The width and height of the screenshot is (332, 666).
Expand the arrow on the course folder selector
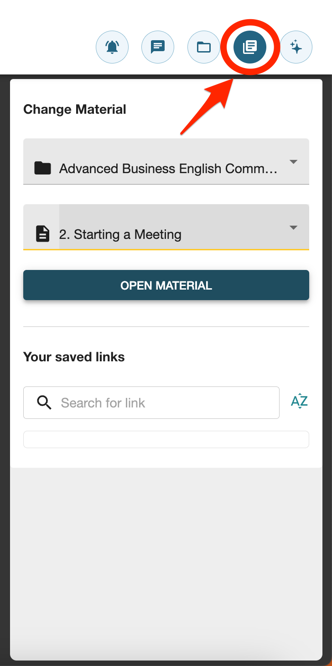(x=294, y=162)
